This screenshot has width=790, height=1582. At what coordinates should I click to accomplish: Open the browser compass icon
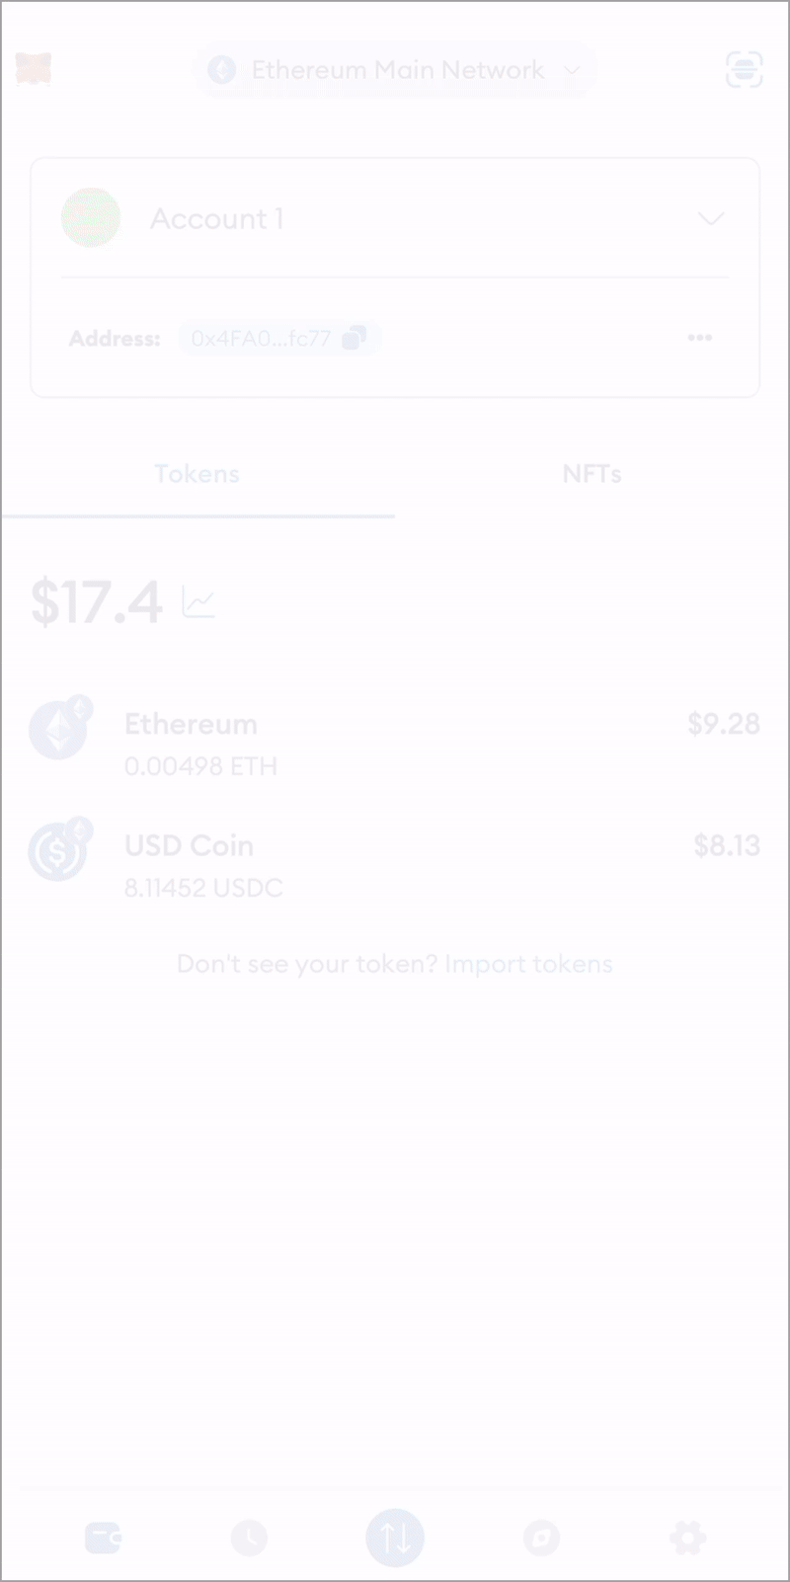click(x=541, y=1538)
